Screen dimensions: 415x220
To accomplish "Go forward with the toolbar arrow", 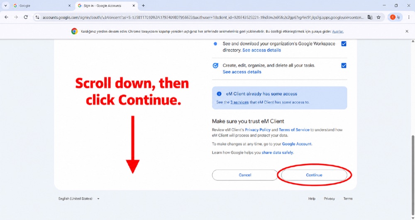I will point(16,17).
